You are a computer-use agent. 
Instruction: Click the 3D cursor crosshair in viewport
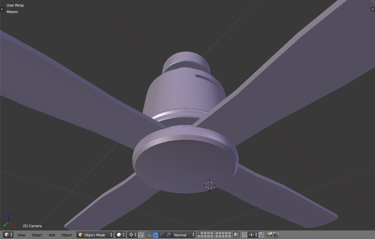coord(209,185)
